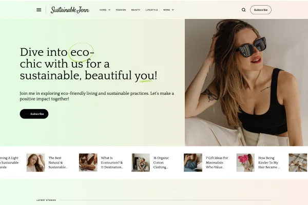Open 7 Gift Ideas For Minimalists link
Screen dimensions: 308x205
217,162
